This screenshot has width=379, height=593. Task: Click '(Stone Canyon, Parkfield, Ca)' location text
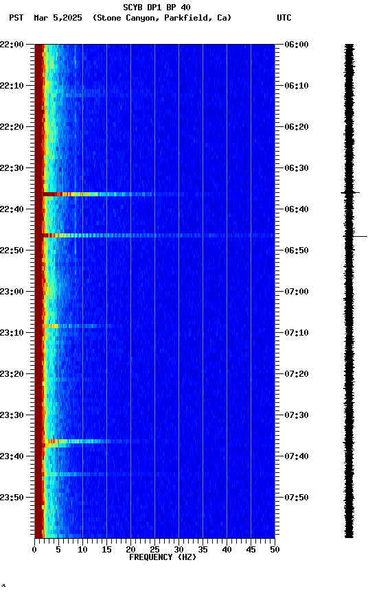162,18
